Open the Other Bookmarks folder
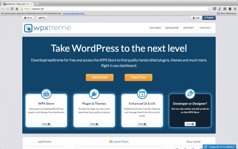The height and width of the screenshot is (149, 238). click(226, 14)
